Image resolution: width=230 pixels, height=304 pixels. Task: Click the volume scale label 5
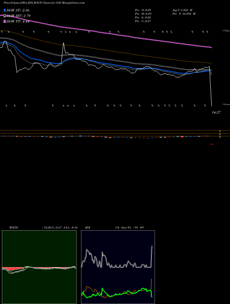(x=220, y=131)
